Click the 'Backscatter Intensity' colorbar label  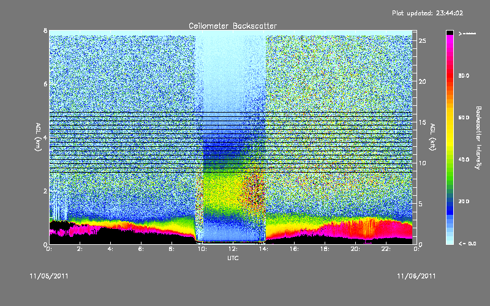(478, 138)
